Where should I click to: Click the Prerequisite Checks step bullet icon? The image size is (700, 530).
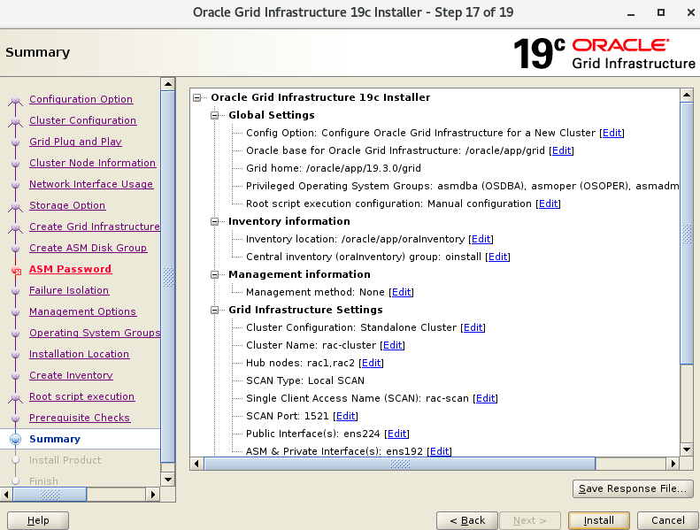pyautogui.click(x=15, y=418)
